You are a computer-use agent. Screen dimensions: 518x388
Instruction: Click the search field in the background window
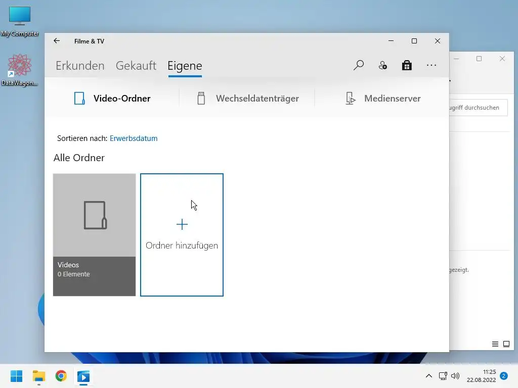(x=479, y=108)
